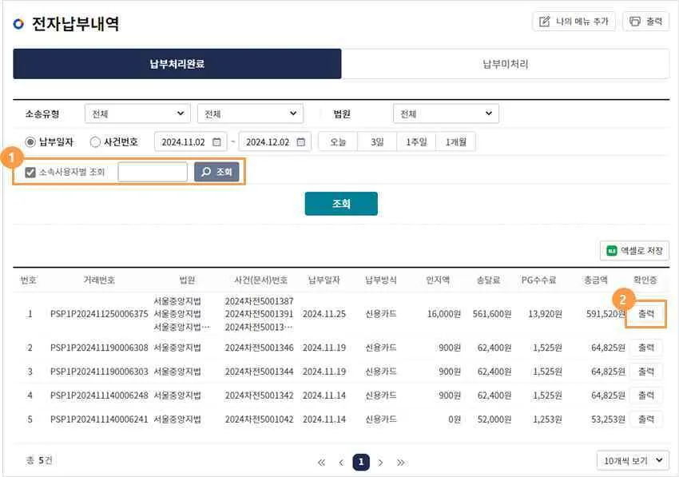This screenshot has height=477, width=679.
Task: Select the 사건번호 radio button
Action: click(x=95, y=141)
